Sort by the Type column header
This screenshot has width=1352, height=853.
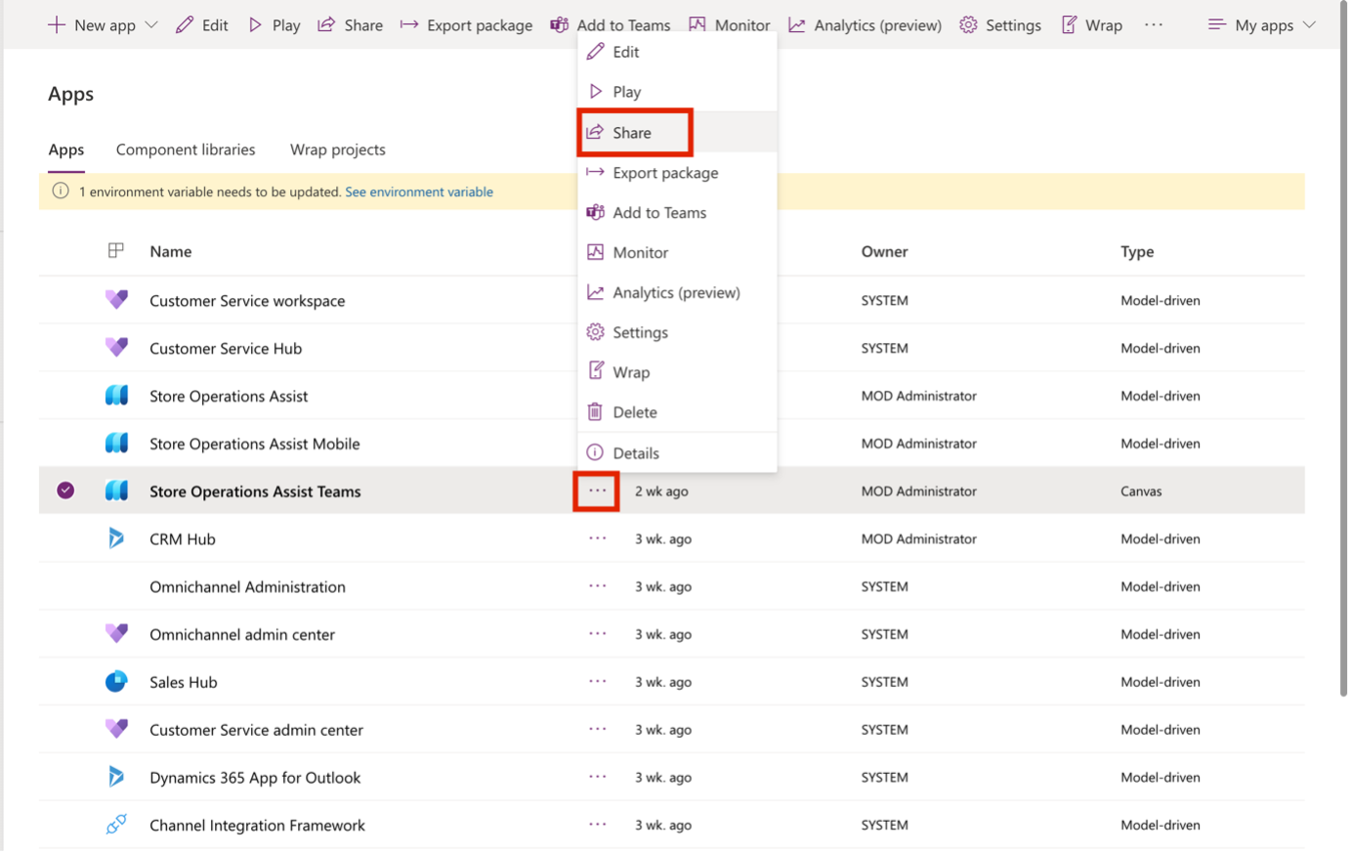click(x=1137, y=251)
